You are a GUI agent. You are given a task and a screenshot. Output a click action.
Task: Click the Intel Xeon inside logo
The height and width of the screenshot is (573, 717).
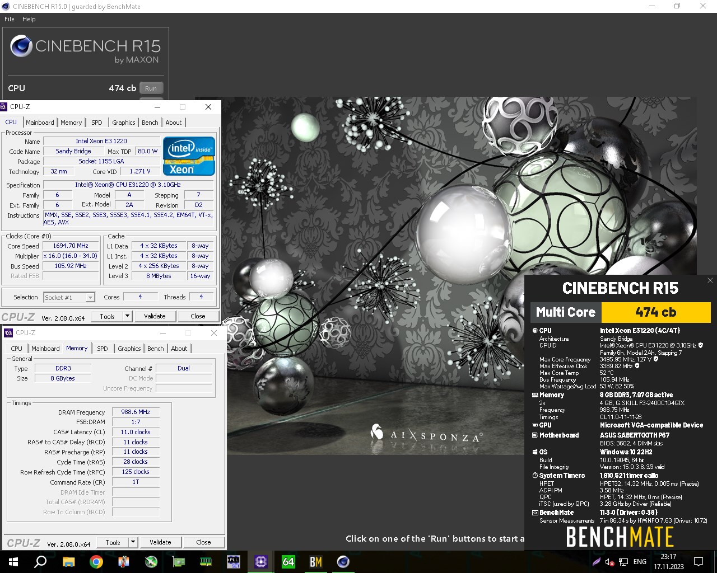[x=189, y=156]
